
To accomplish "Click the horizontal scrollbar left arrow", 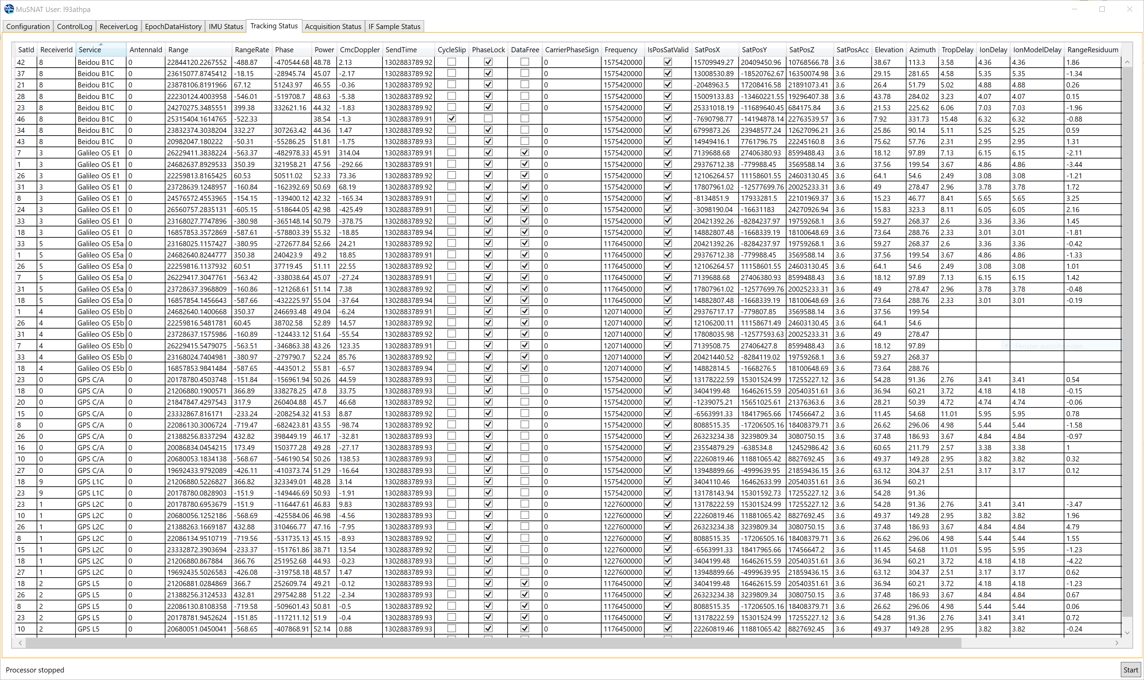I will (20, 643).
